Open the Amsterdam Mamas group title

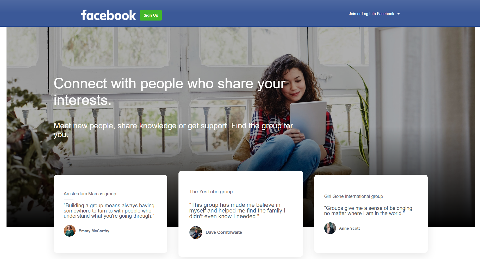[90, 194]
